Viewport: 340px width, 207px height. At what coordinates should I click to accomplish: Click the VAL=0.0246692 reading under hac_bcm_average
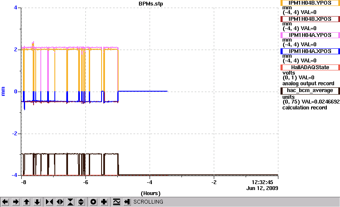(x=320, y=102)
